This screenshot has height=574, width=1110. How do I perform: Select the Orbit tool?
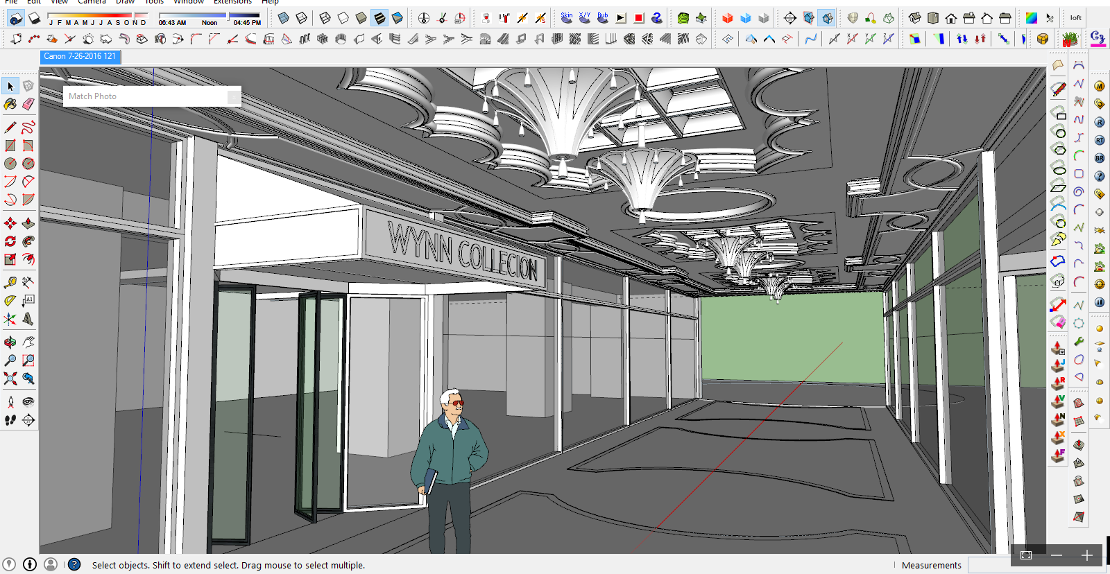[x=10, y=342]
